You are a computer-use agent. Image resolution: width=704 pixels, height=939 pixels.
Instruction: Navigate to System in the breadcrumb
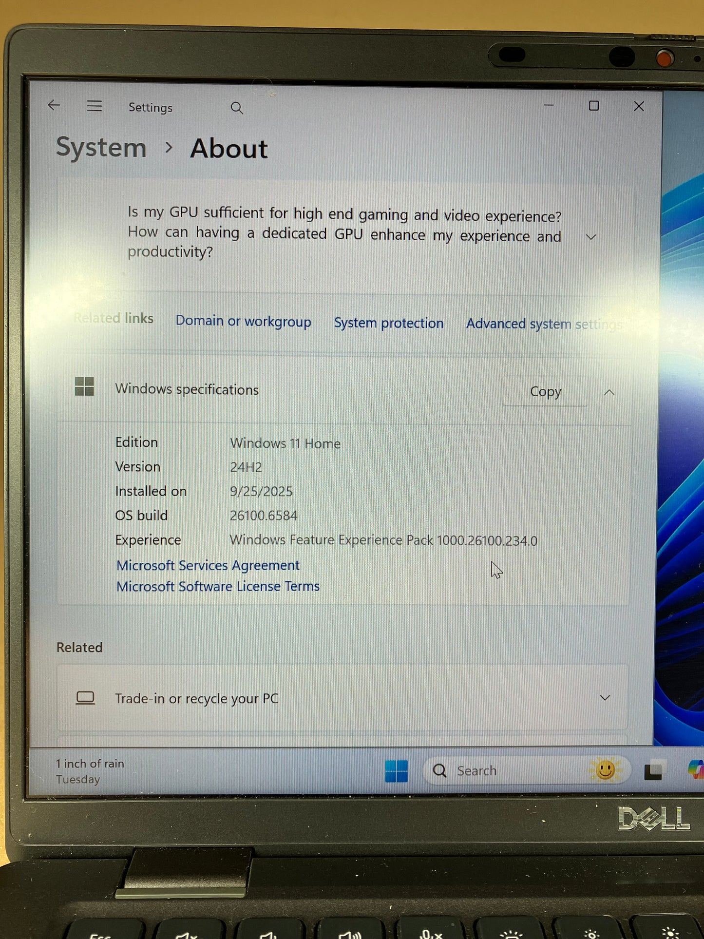pos(101,148)
